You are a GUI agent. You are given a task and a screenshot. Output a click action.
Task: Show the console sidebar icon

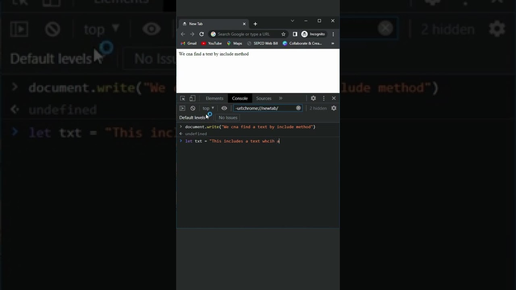pos(182,108)
